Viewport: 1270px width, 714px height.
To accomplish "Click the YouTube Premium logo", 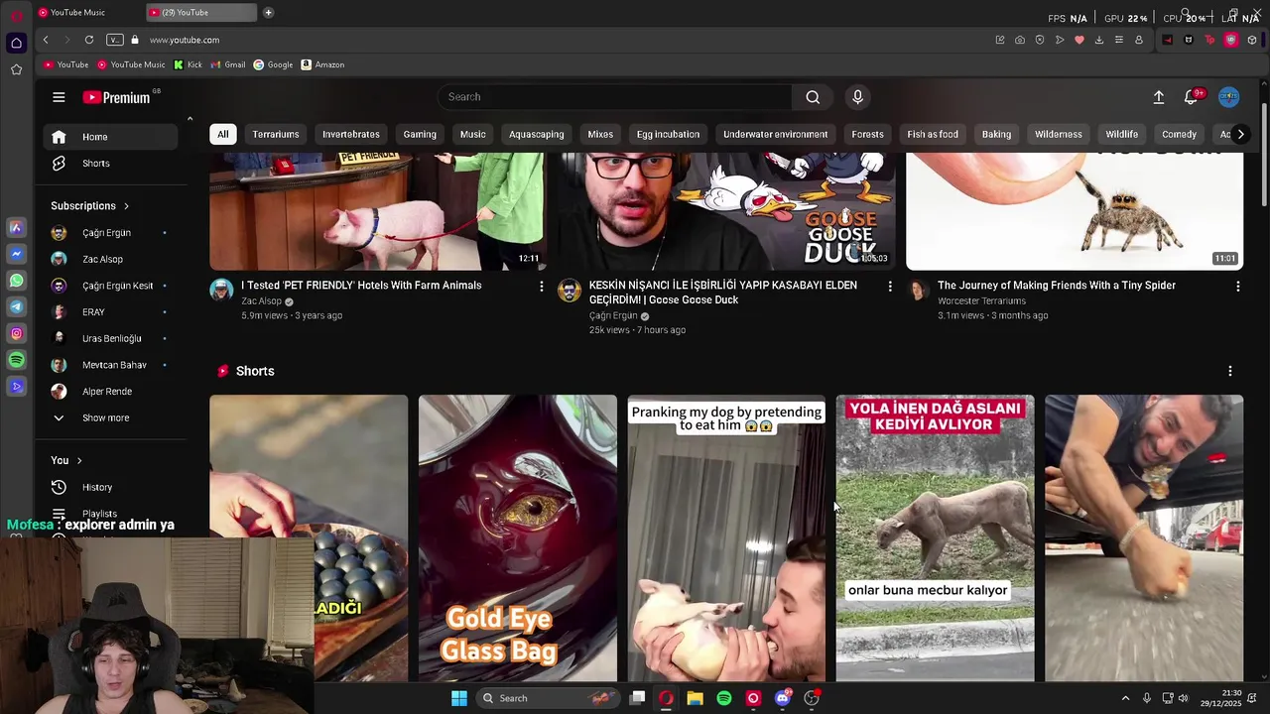I will [x=116, y=97].
